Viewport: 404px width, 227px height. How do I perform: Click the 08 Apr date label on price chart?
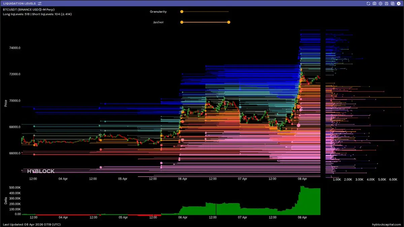click(302, 179)
